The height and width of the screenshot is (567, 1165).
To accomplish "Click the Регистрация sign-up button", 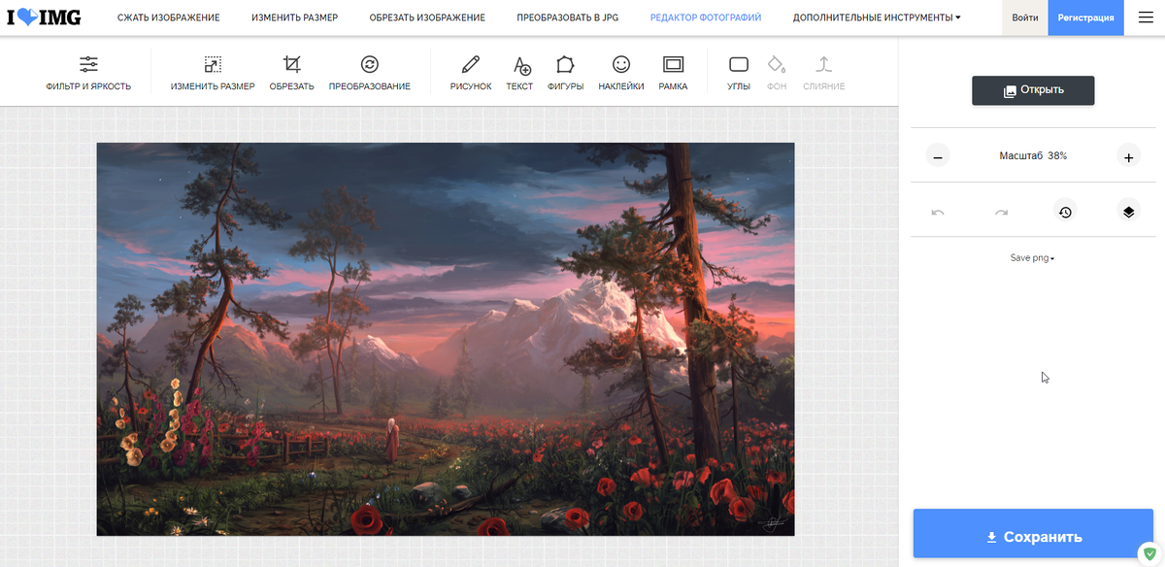I will pyautogui.click(x=1086, y=17).
